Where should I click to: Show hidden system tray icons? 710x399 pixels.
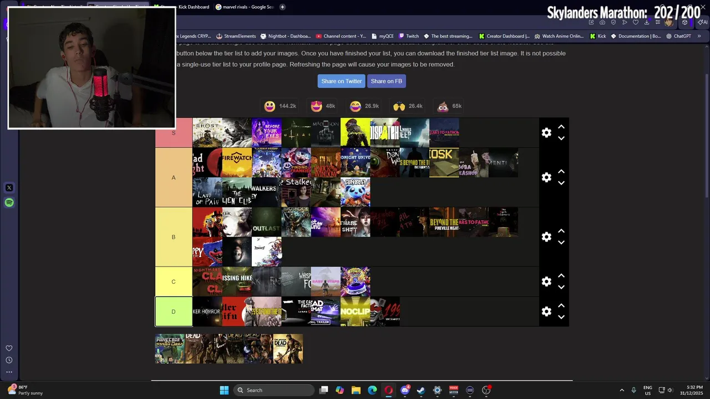coord(622,390)
